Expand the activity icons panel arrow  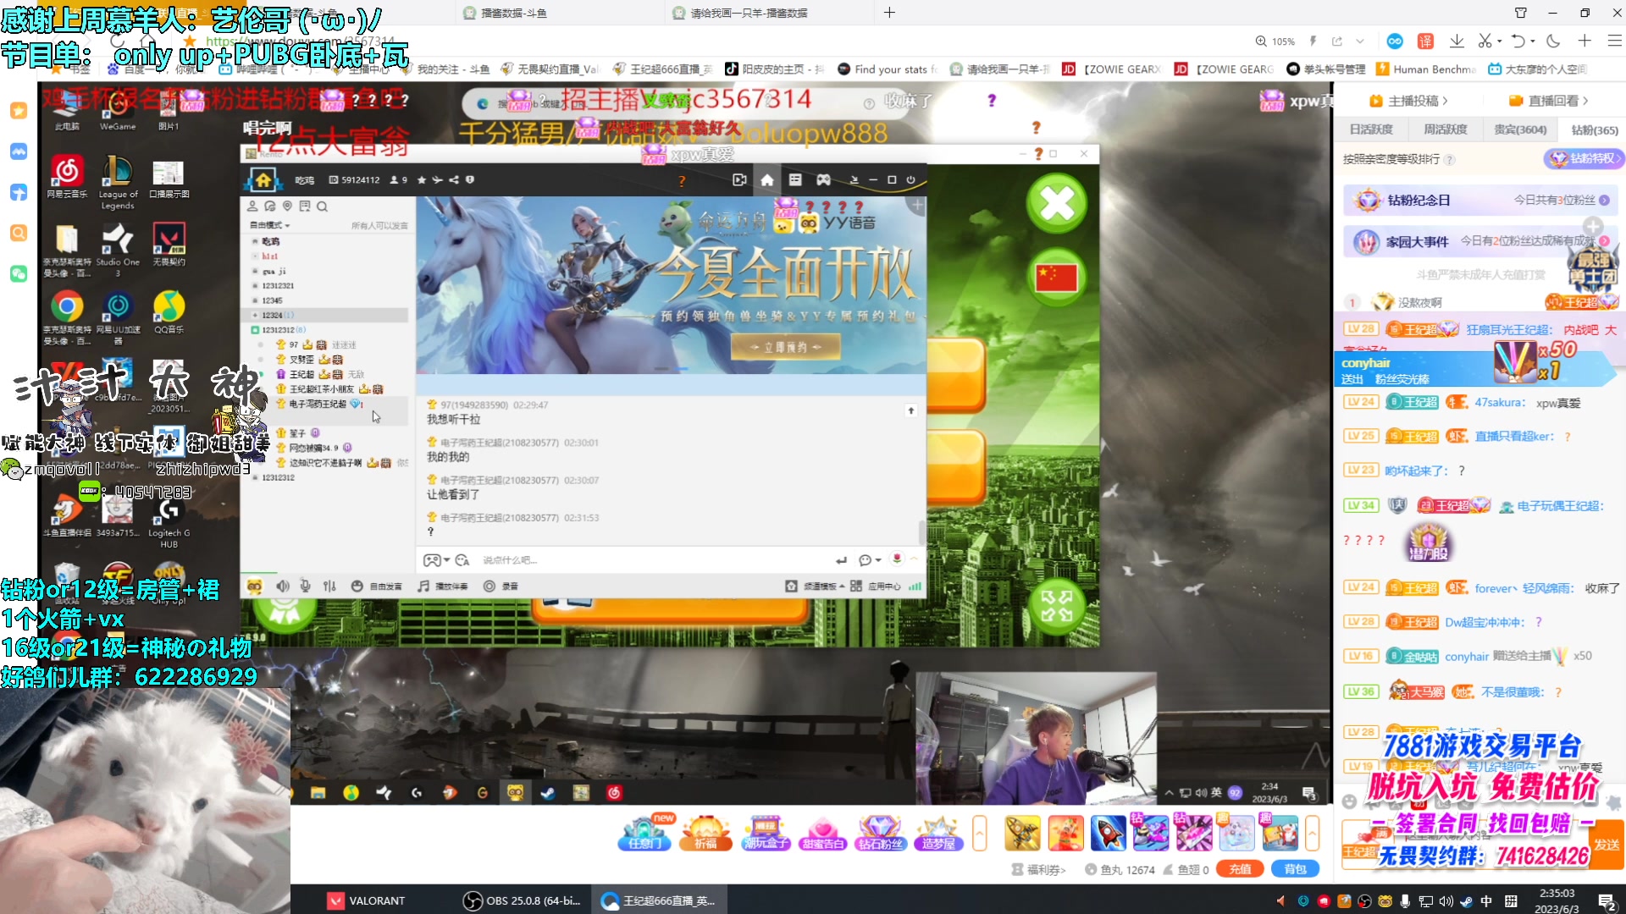[980, 834]
